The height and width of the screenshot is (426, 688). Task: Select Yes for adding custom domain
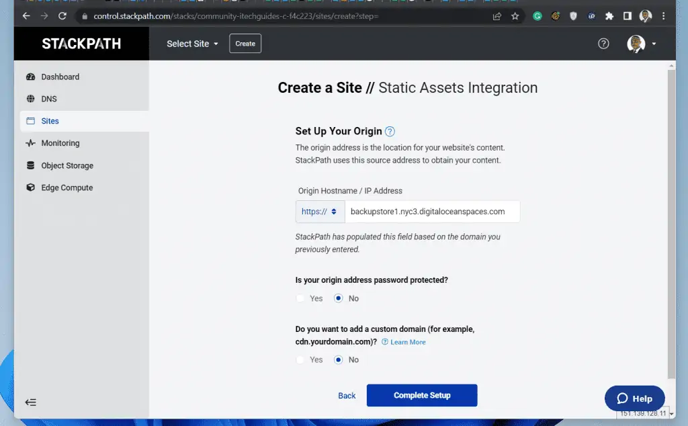tap(300, 359)
